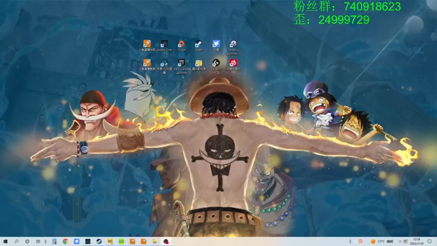Open Cortana circle in the taskbar

click(x=27, y=241)
